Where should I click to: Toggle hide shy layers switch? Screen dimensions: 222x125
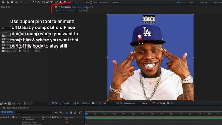[67, 113]
